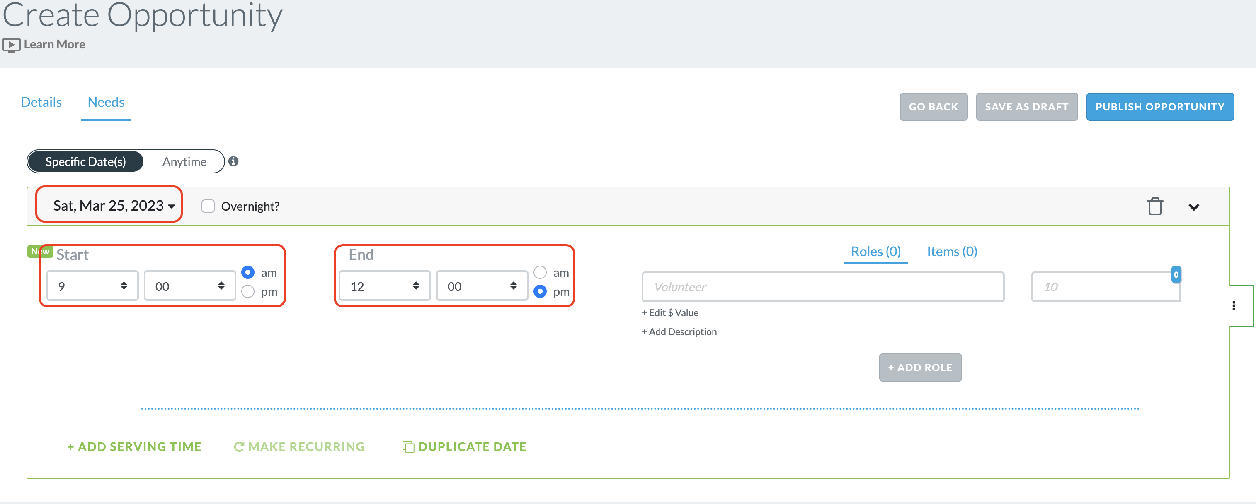This screenshot has height=504, width=1256.
Task: Click the green New badge near Start
Action: [x=40, y=251]
